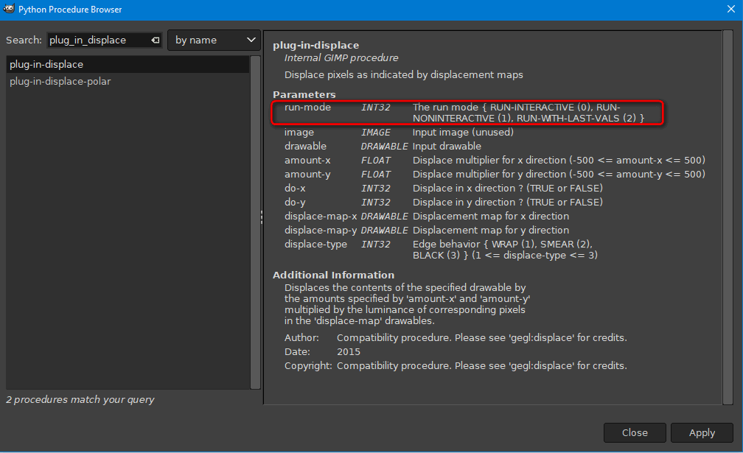The image size is (743, 453).
Task: Select plug-in-displace in the procedure list
Action: [x=128, y=64]
